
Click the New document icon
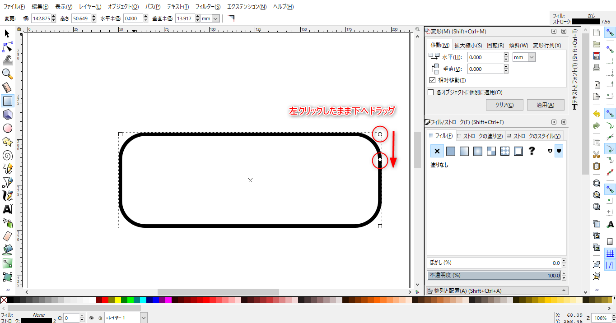(597, 32)
